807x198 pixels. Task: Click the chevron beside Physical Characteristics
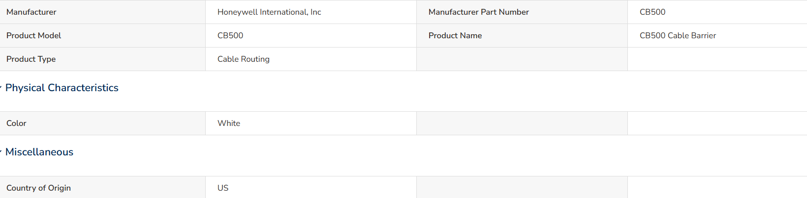pos(1,88)
